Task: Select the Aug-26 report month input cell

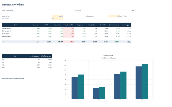Action: [x=57, y=16]
